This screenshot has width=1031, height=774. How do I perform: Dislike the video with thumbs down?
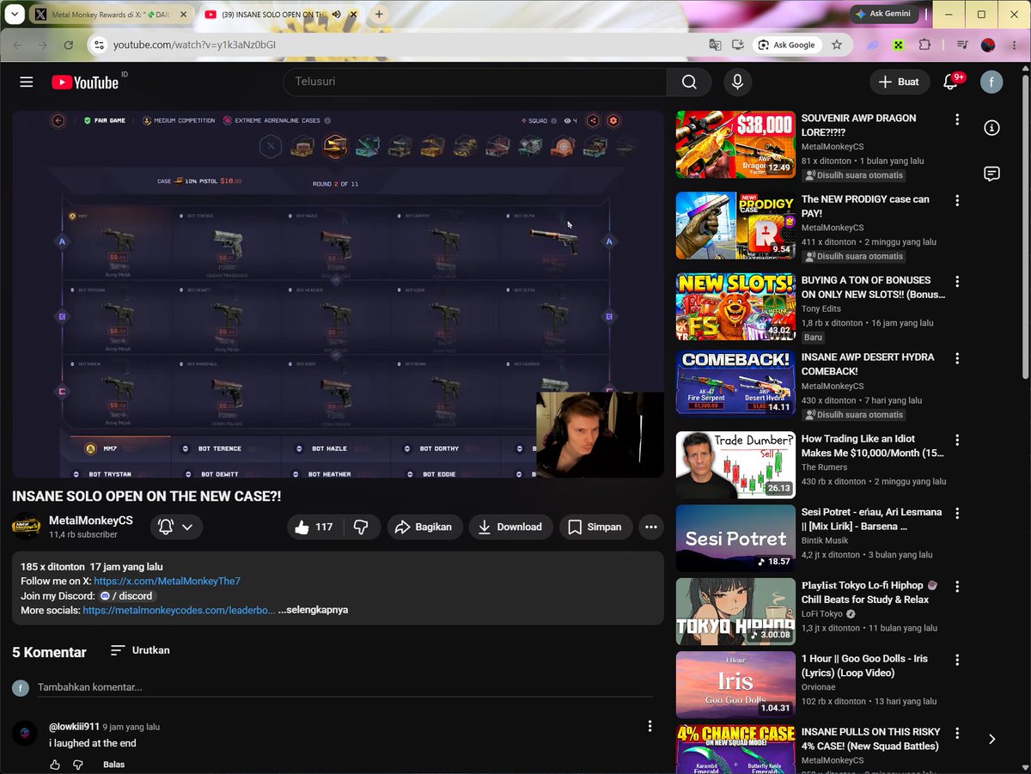[362, 527]
